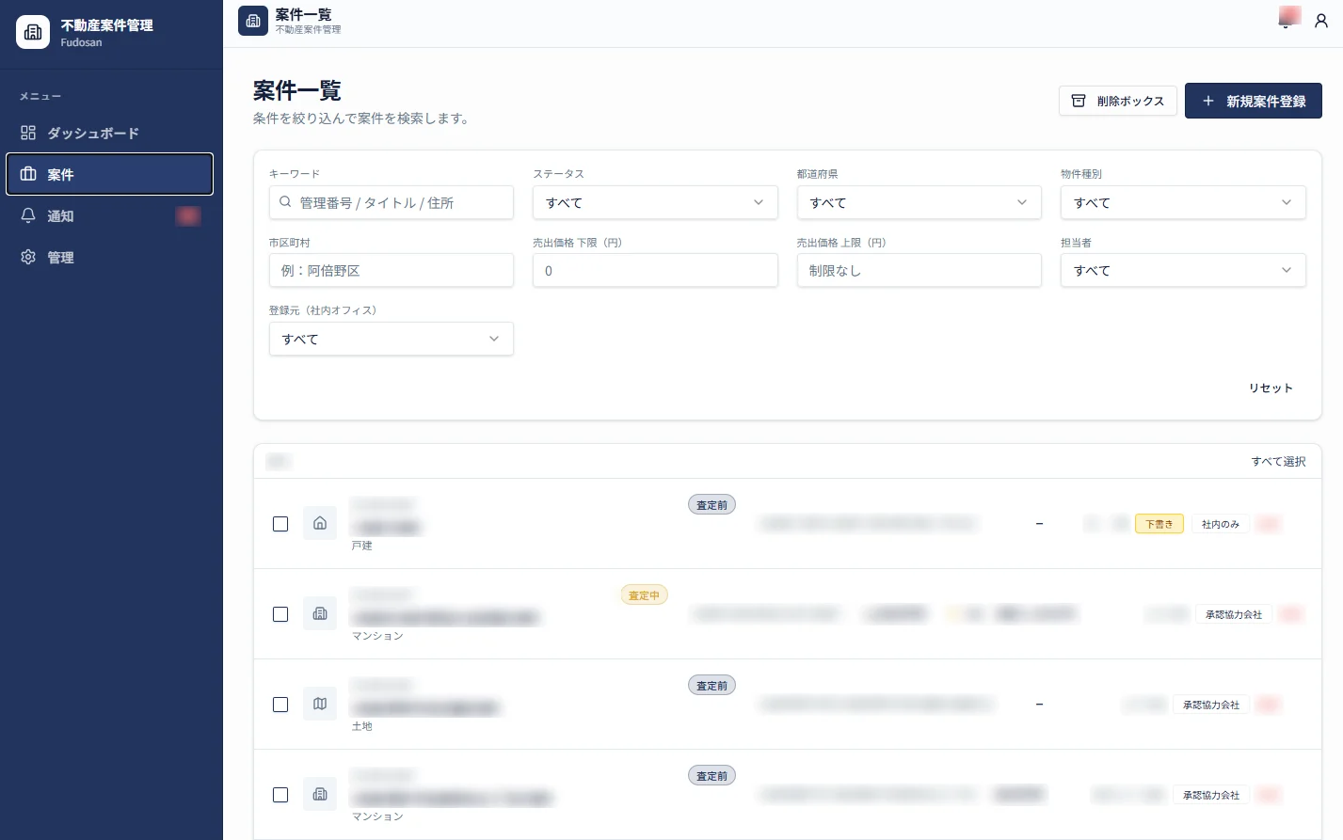Tick the checkbox for the 査定中 マンション row

(280, 614)
